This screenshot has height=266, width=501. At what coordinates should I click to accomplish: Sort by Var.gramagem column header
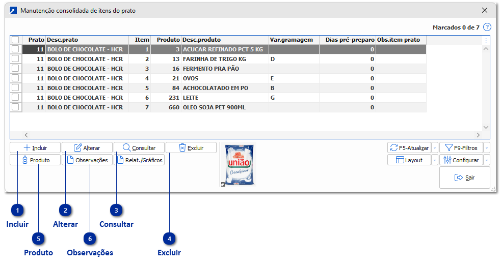(x=294, y=40)
